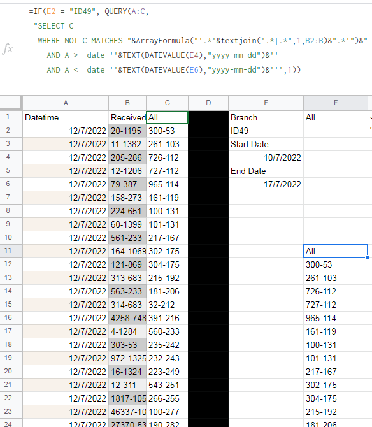The width and height of the screenshot is (372, 427).
Task: Click cell F11 showing All
Action: [336, 251]
